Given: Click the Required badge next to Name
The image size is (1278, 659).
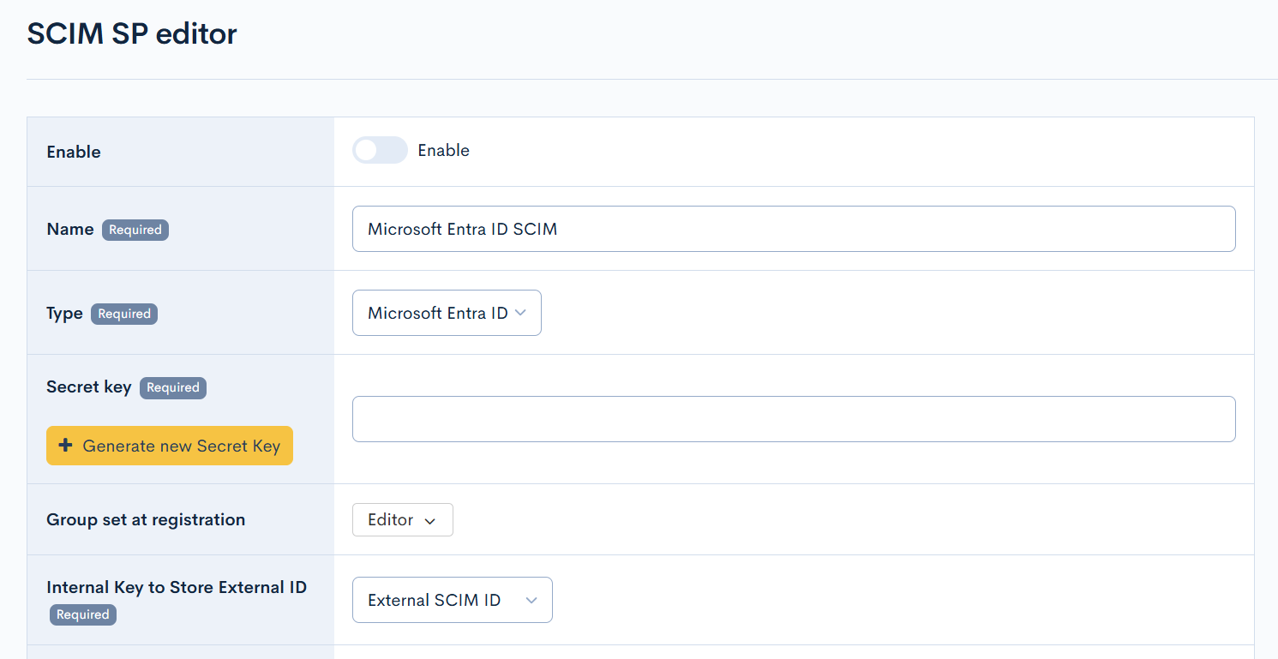Looking at the screenshot, I should (x=135, y=230).
